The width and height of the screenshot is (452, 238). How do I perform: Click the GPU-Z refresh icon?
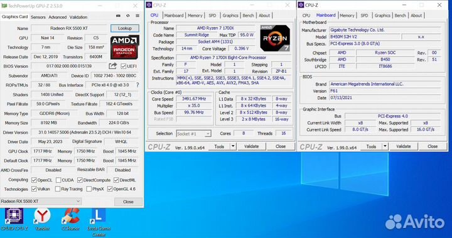[x=128, y=16]
